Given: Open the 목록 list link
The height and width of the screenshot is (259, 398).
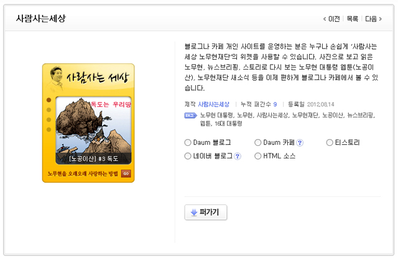Looking at the screenshot, I should point(353,19).
